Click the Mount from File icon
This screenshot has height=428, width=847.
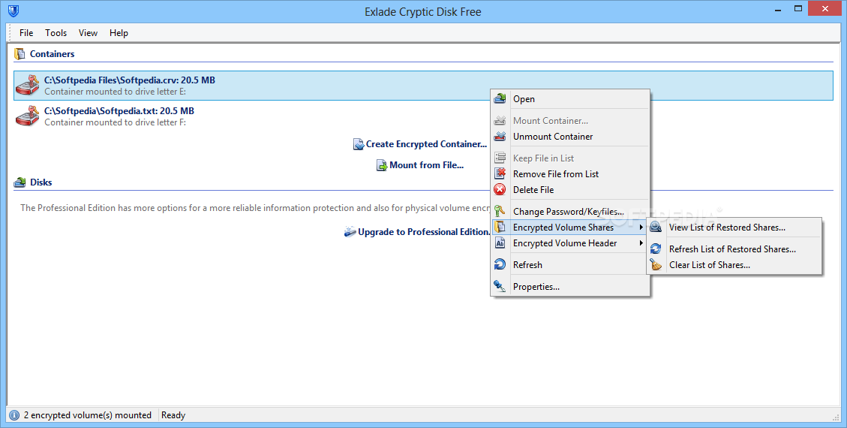382,165
